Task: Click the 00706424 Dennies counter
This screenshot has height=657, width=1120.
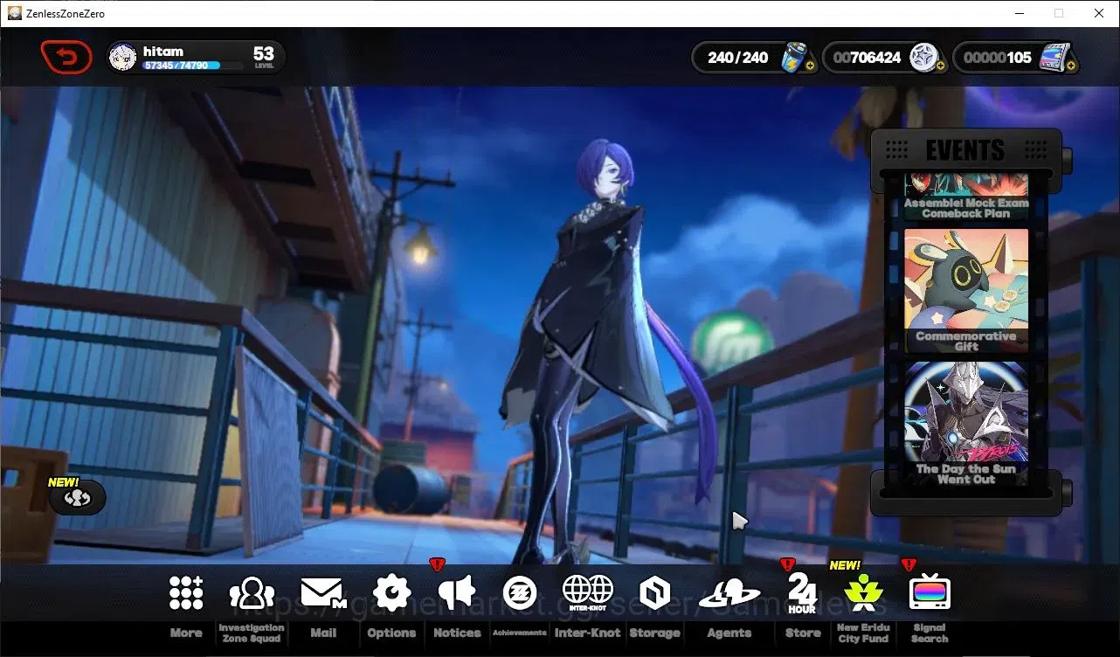Action: click(867, 58)
